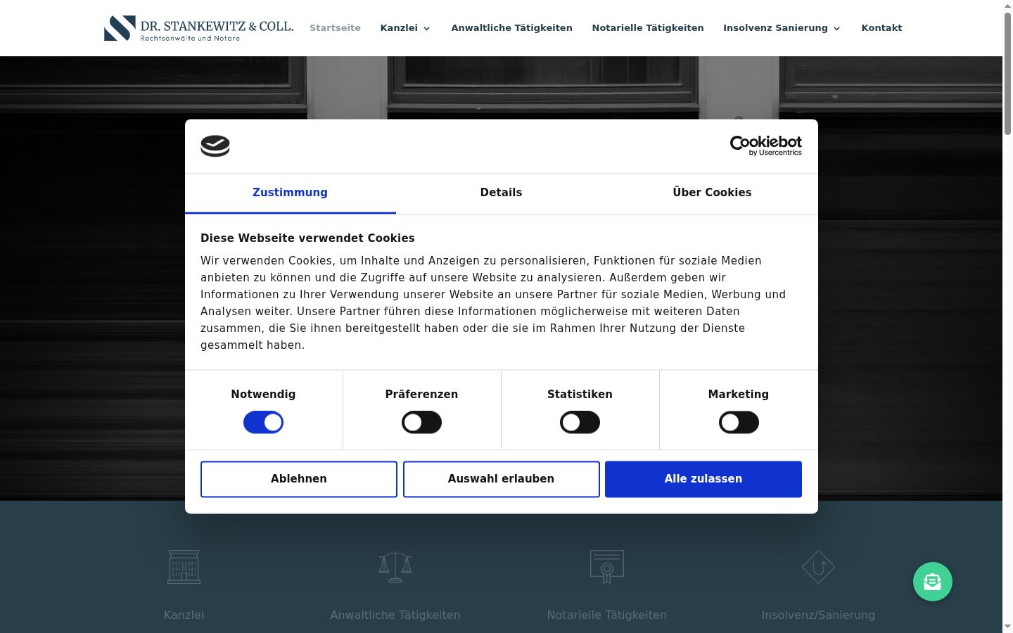Open Anwaltliche Tätigkeiten link below the scales

[395, 615]
